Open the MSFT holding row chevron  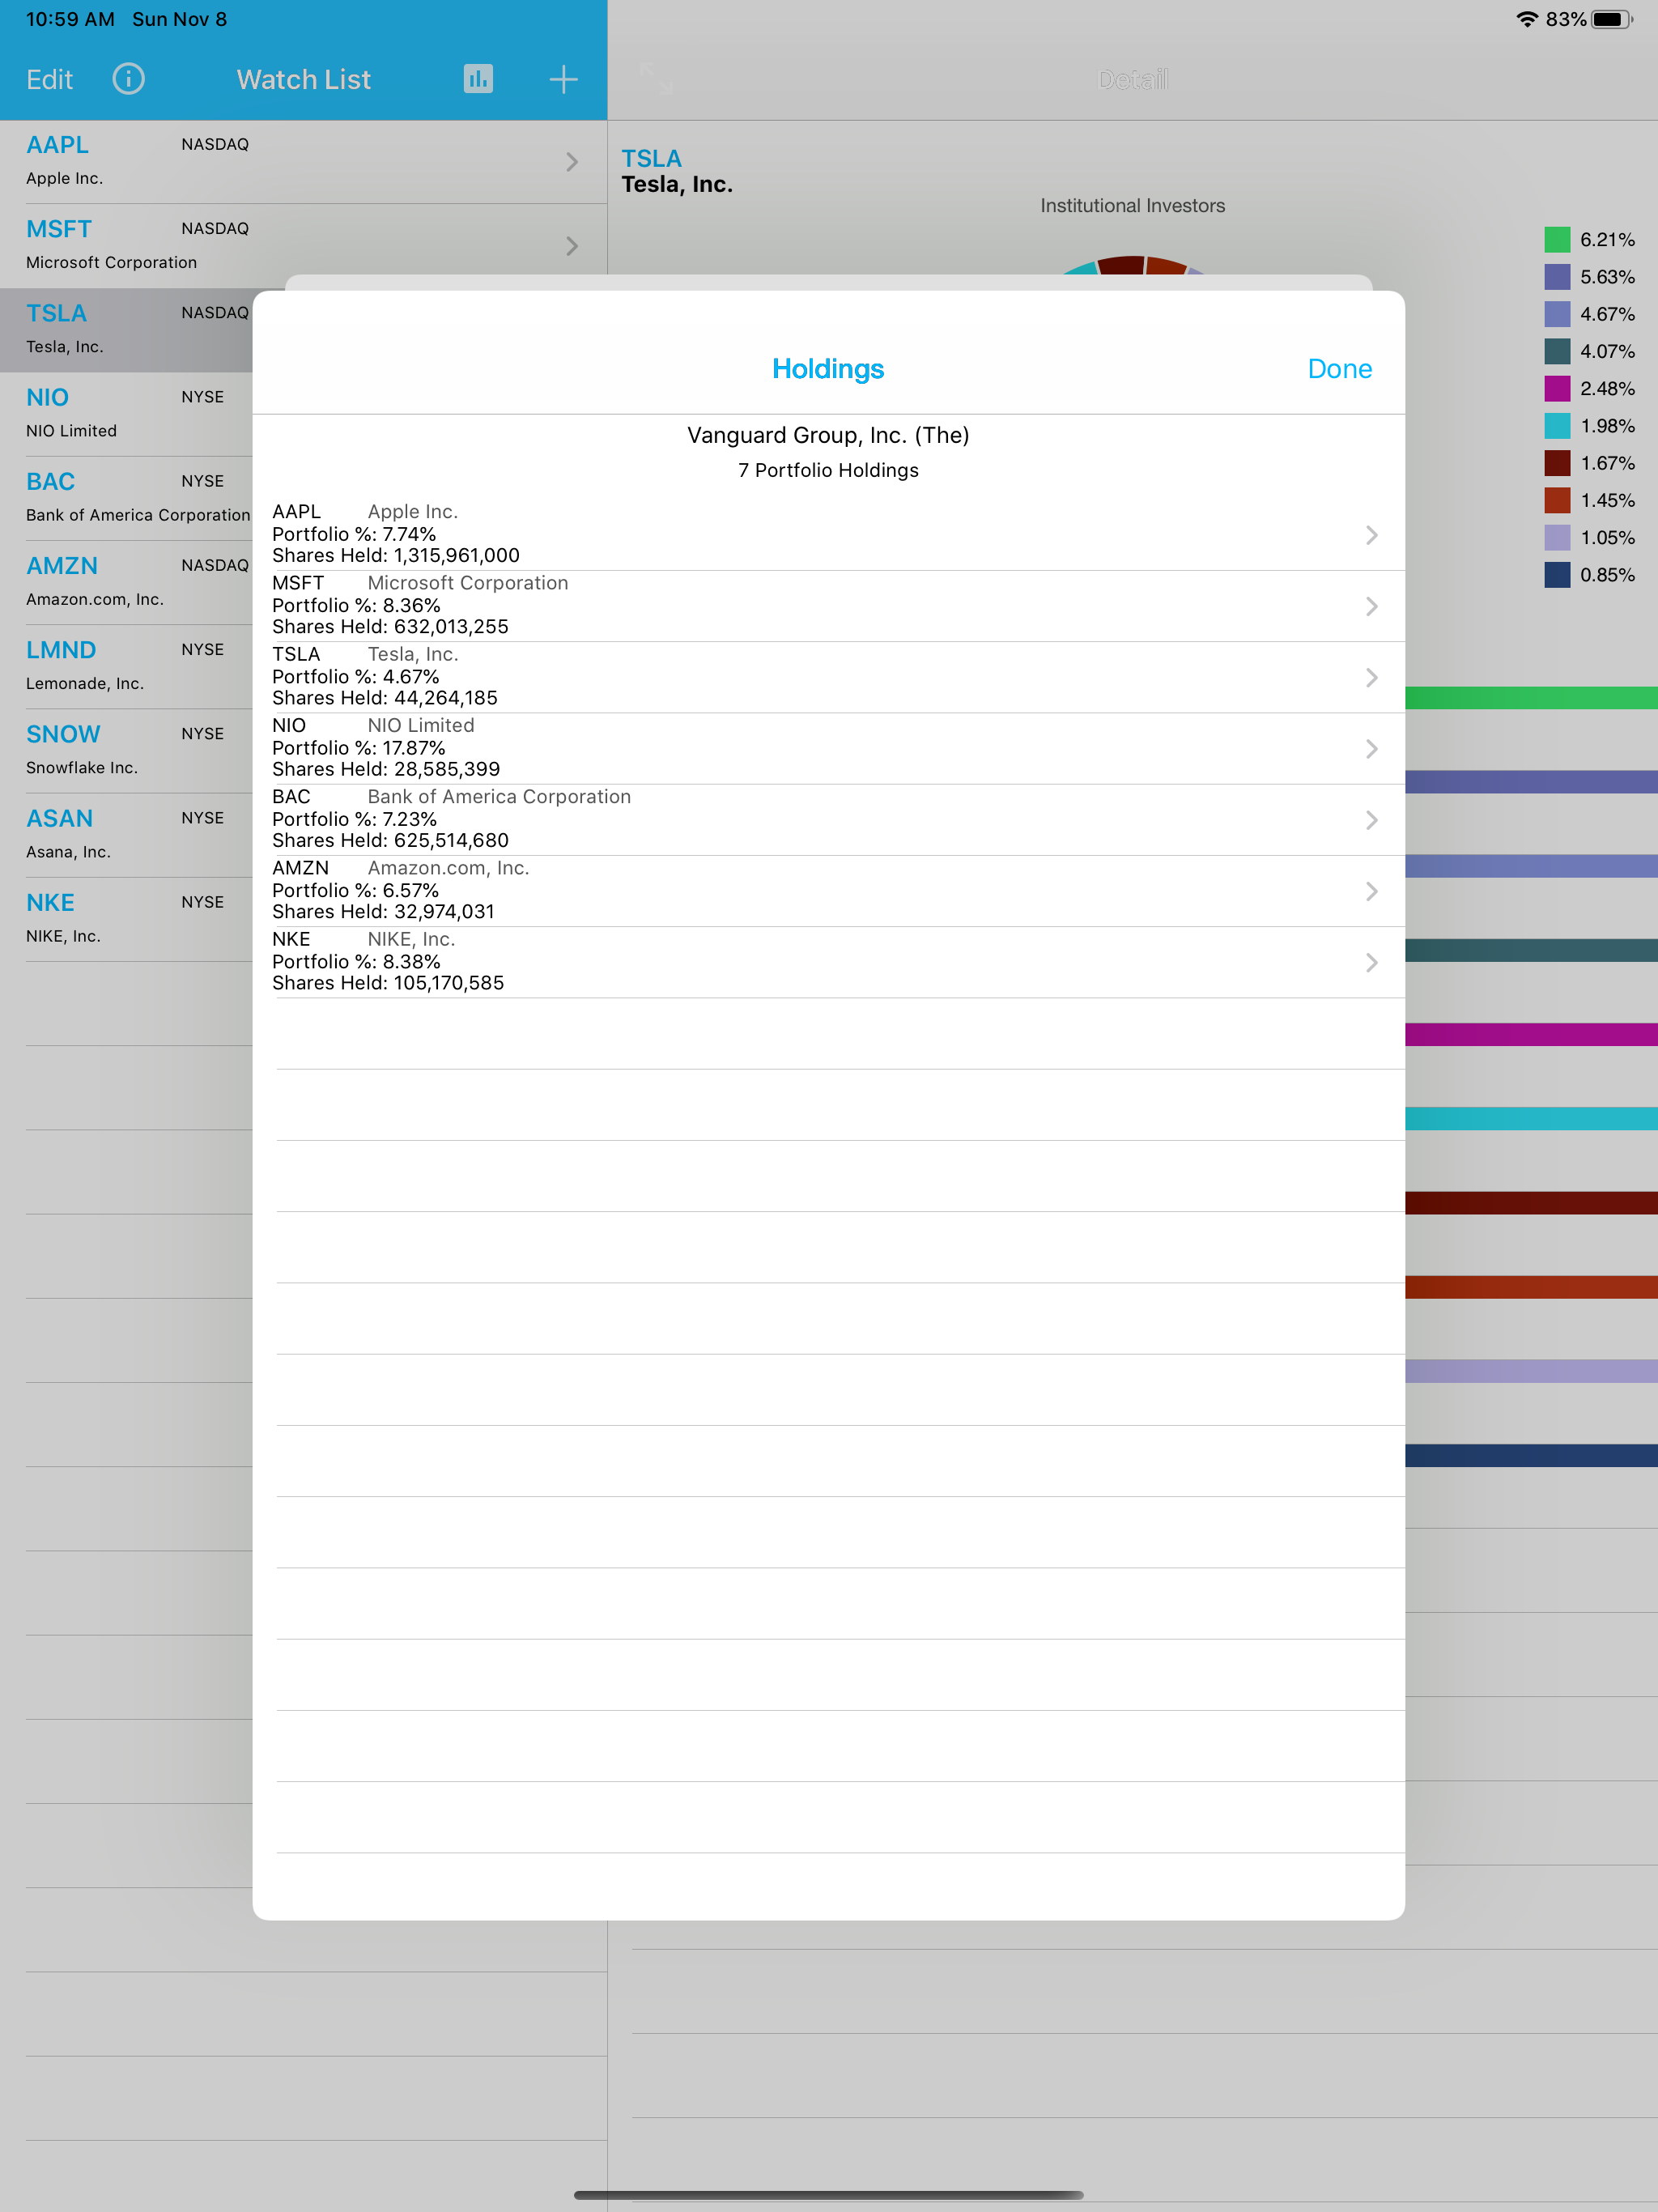coord(1371,606)
